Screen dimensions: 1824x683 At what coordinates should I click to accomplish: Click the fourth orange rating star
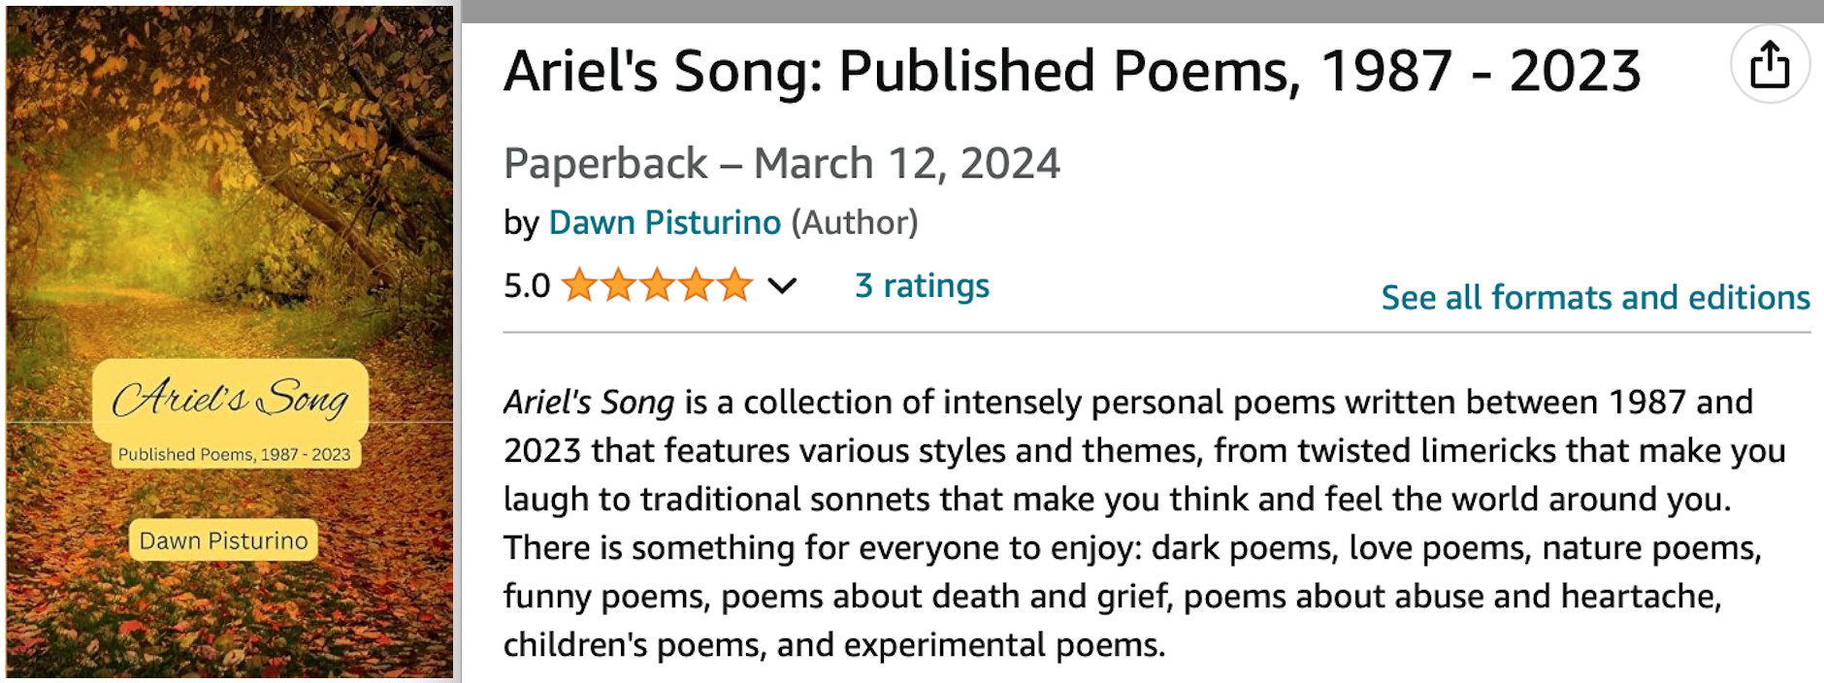pos(696,285)
